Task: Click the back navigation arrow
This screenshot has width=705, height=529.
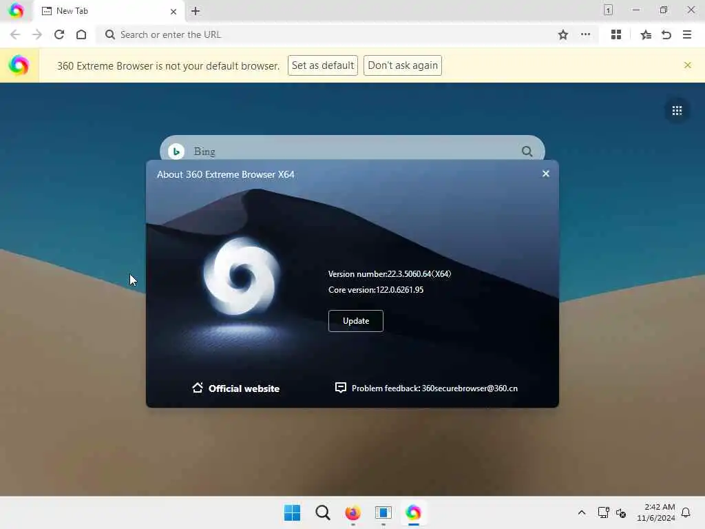Action: [15, 34]
